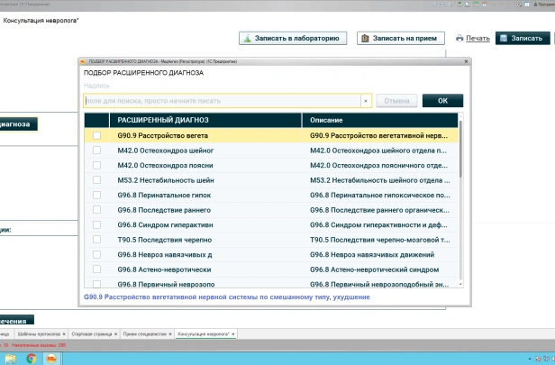This screenshot has width=555, height=365.
Task: Click the 'Печать' print link
Action: 473,38
